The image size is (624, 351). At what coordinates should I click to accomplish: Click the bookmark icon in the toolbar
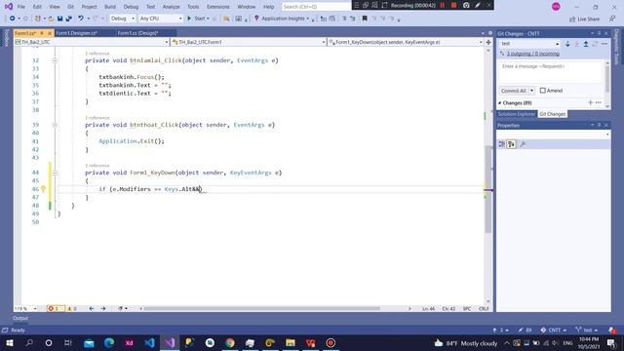pos(365,19)
